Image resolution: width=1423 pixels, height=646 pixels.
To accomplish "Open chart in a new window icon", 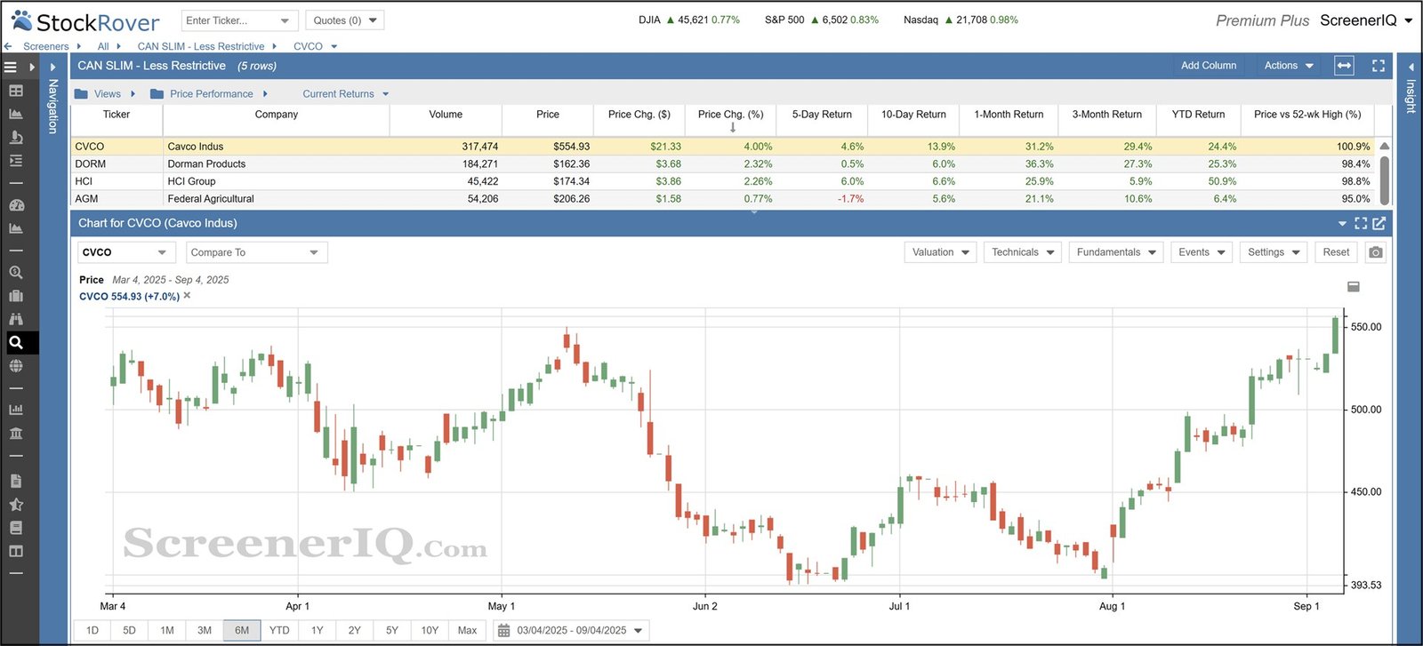I will 1379,224.
